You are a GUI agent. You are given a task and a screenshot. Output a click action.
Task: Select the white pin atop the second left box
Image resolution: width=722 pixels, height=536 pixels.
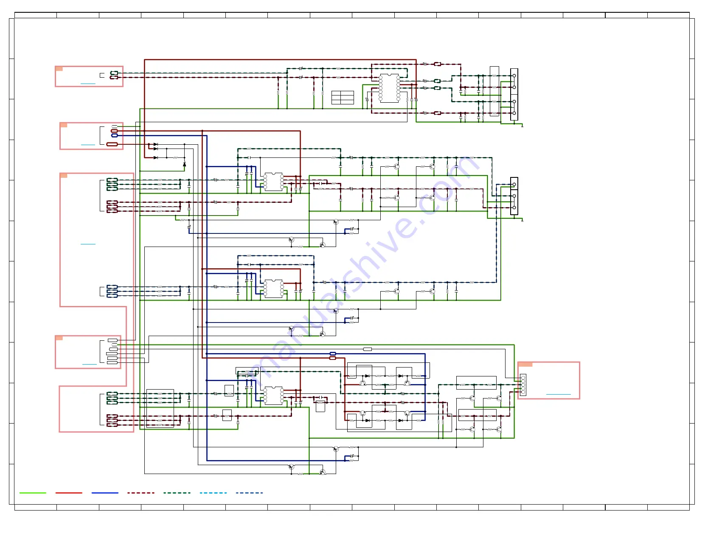click(114, 126)
